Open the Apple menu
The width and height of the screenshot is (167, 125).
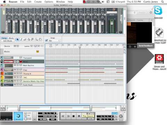5,2
